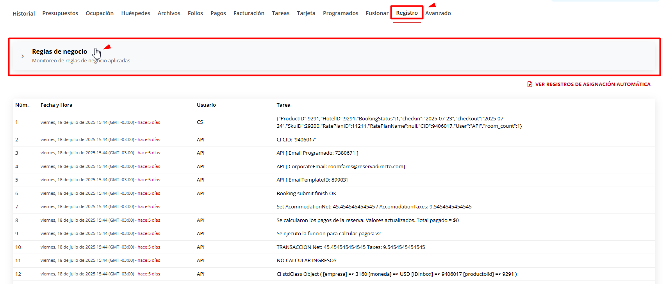The height and width of the screenshot is (284, 667).
Task: Expand Reglas de negocio chevron
Action: coord(23,56)
